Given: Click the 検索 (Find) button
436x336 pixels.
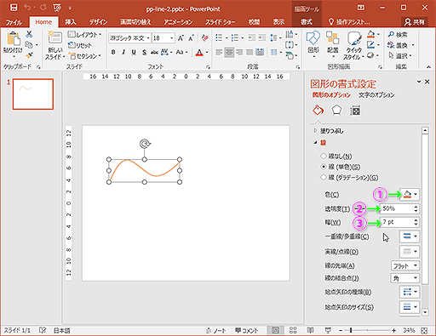Looking at the screenshot, I should click(x=398, y=35).
